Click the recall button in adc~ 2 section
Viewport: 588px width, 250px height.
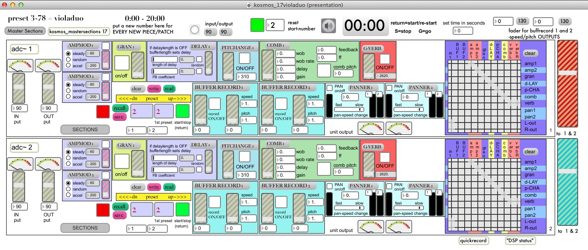tap(120, 207)
